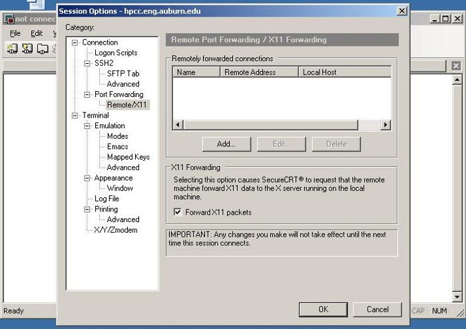466x329 pixels.
Task: Maximize the SecureCRT main window
Action: click(x=445, y=19)
